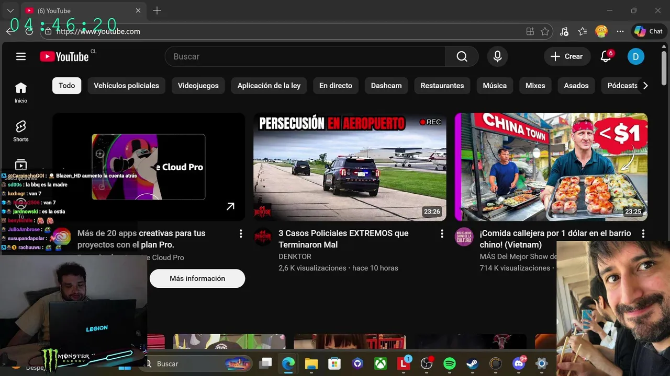Click the Windows taskbar Buscar box

pyautogui.click(x=195, y=363)
